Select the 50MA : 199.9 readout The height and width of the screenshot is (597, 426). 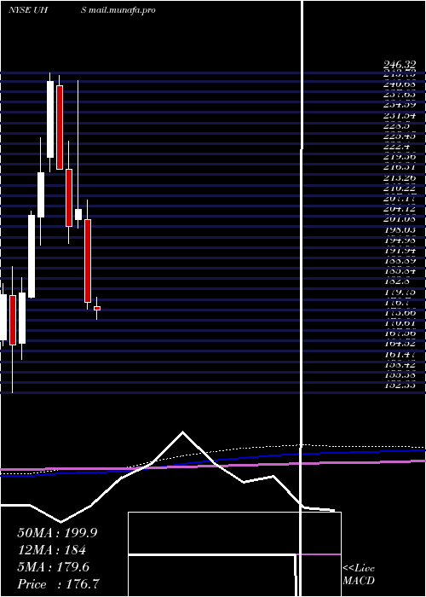pyautogui.click(x=57, y=533)
